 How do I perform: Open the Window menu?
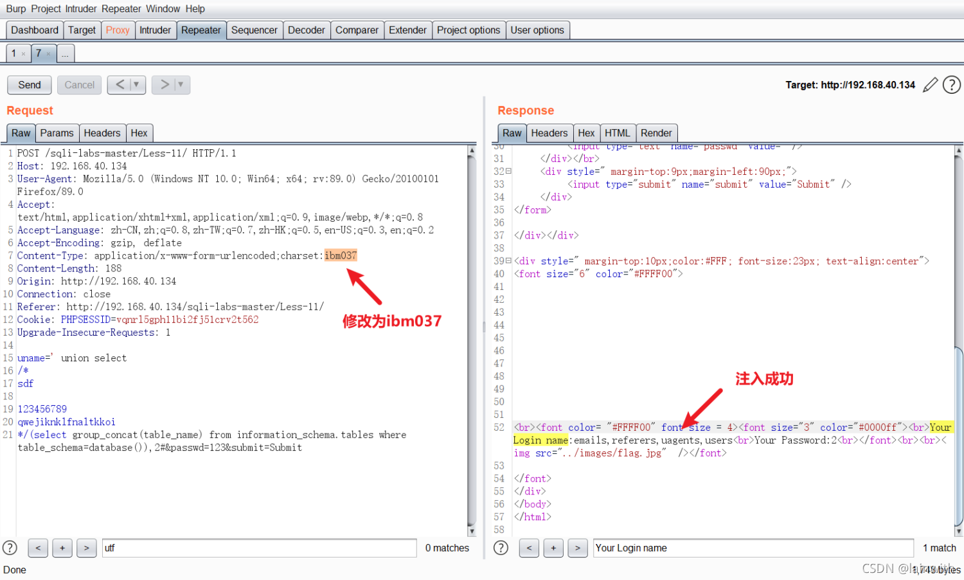(163, 9)
